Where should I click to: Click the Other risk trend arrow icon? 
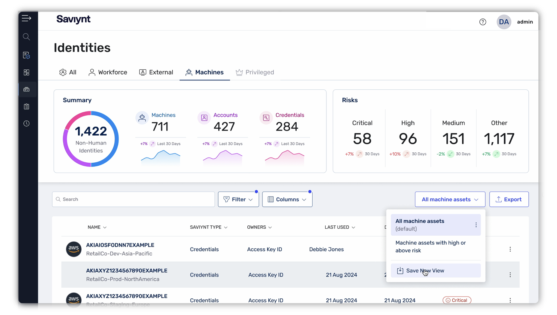pos(496,154)
